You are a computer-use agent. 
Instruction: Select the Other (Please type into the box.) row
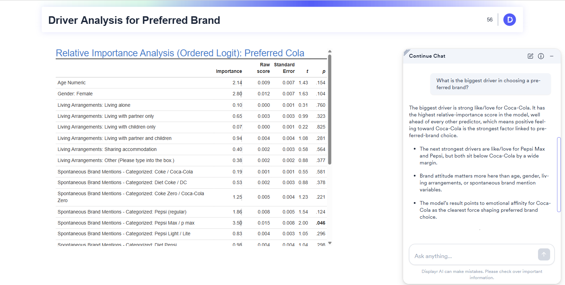point(191,160)
